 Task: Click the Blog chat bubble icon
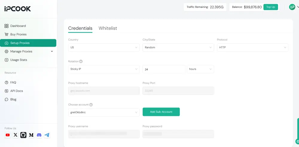(7, 99)
